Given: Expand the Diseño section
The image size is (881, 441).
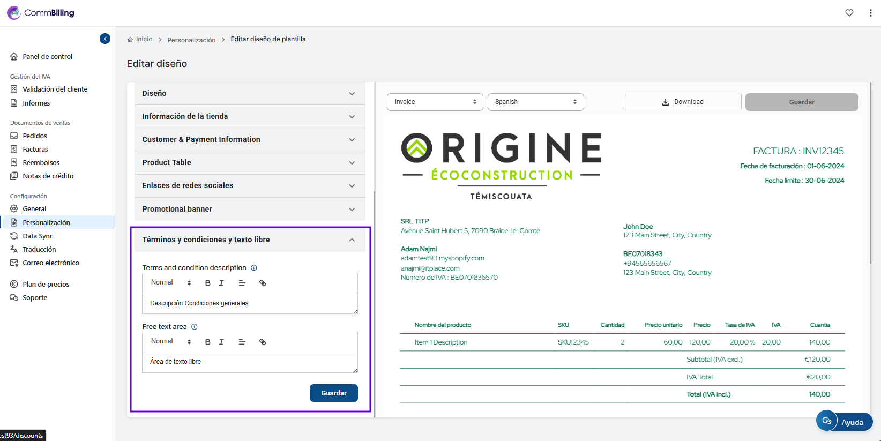Looking at the screenshot, I should point(250,93).
